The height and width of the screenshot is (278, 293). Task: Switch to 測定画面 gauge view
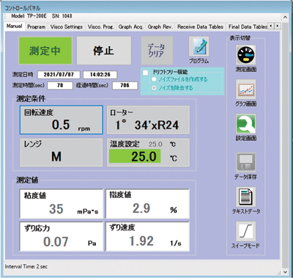246,55
